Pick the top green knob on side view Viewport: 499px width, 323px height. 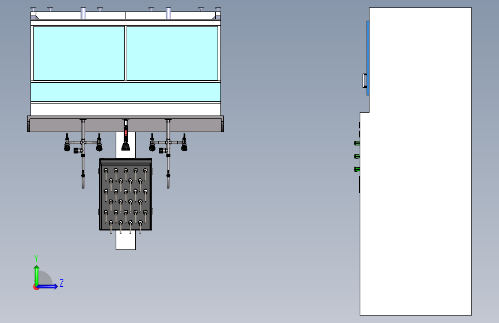pyautogui.click(x=357, y=143)
